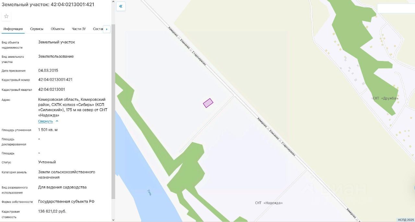Click the white search box on map

click(396, 8)
